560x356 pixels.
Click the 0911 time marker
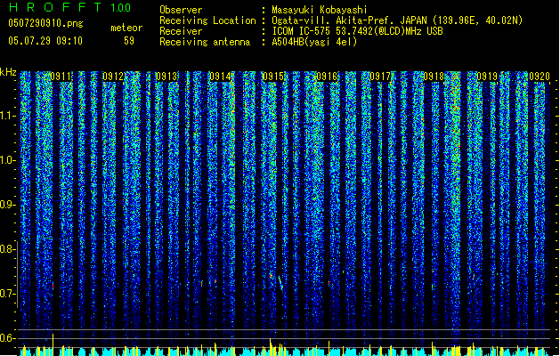pyautogui.click(x=61, y=77)
